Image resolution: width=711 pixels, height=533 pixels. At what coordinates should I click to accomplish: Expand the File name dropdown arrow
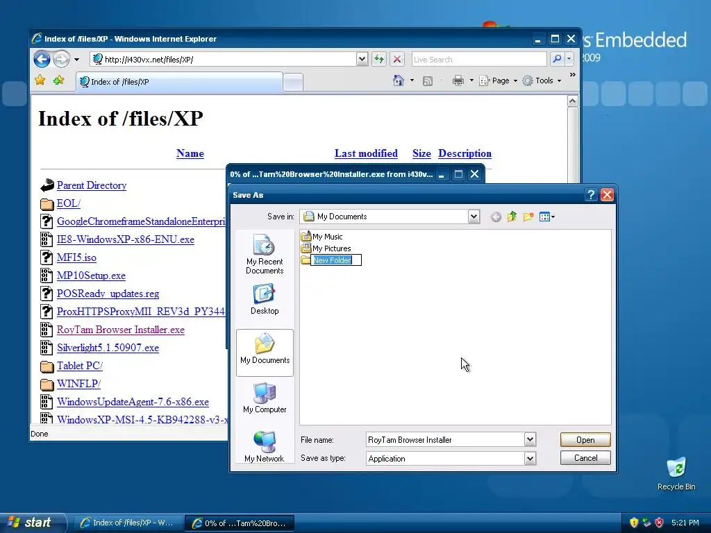(x=530, y=439)
